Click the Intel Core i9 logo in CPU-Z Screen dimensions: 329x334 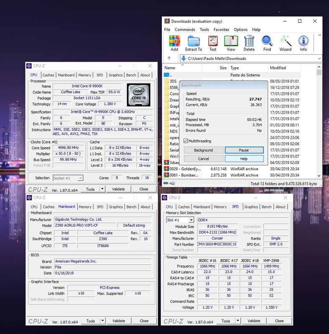(x=139, y=95)
